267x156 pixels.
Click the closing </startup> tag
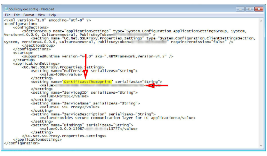(24, 60)
